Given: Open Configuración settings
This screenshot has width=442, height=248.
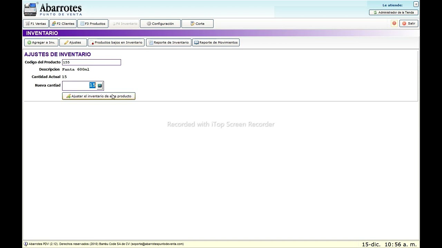Looking at the screenshot, I should [x=160, y=24].
